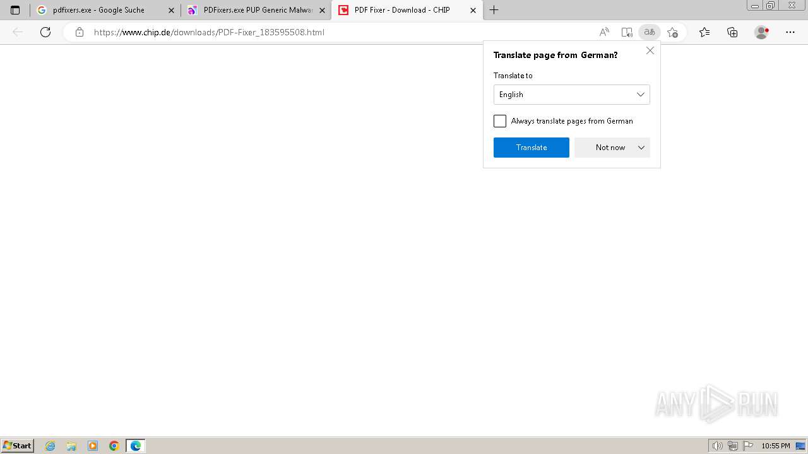Open Action Center flag tray icon
This screenshot has height=454, width=808.
[x=748, y=446]
